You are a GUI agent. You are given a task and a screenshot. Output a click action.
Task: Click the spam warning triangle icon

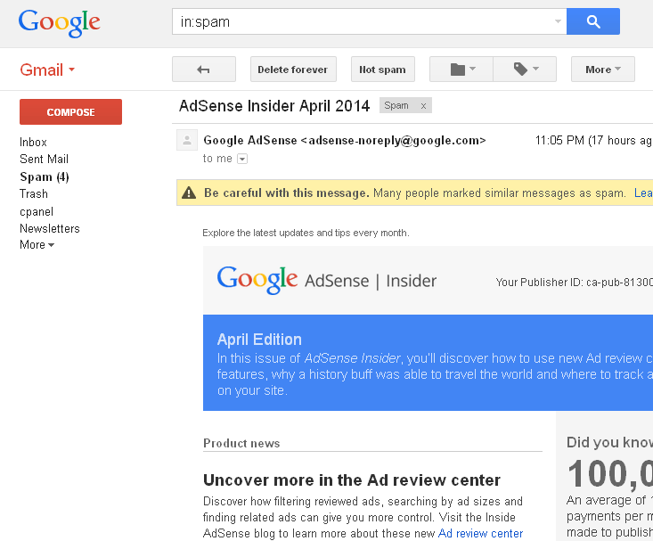click(x=189, y=193)
